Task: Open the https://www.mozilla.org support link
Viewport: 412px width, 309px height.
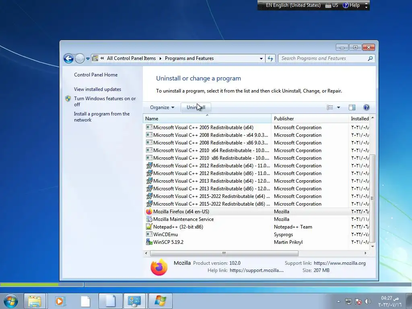Action: point(340,263)
